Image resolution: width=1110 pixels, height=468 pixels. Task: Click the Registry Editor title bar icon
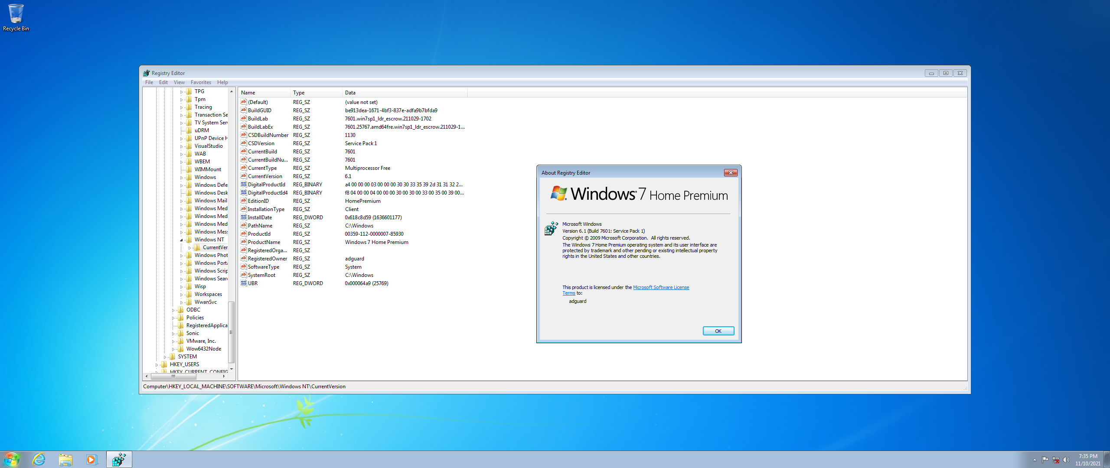147,73
